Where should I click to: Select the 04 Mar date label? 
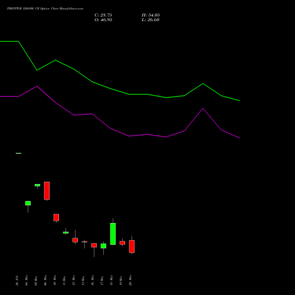27,280
